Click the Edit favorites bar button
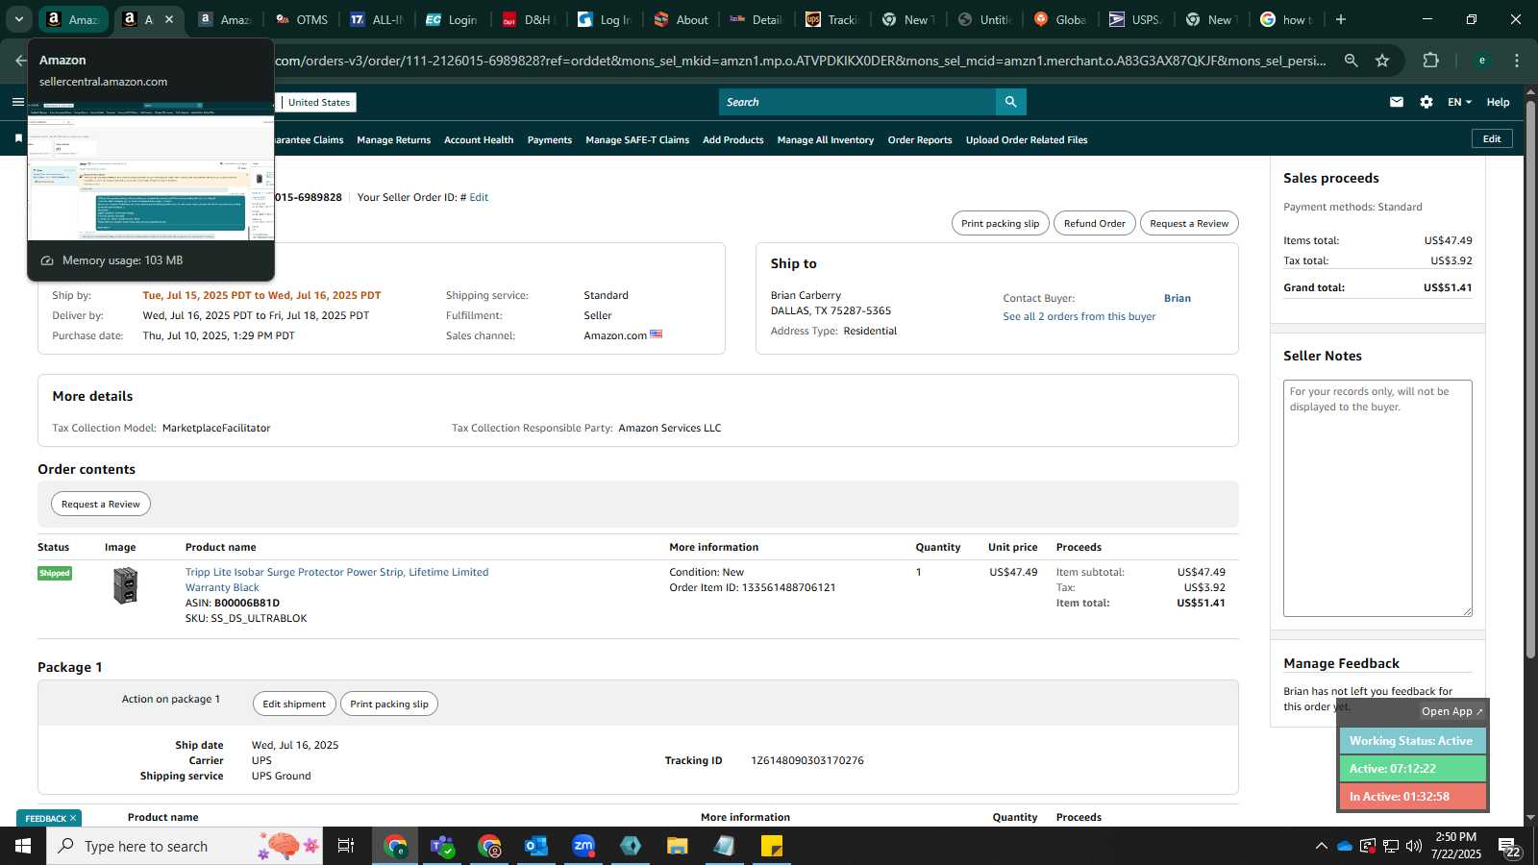The image size is (1538, 865). point(1492,138)
